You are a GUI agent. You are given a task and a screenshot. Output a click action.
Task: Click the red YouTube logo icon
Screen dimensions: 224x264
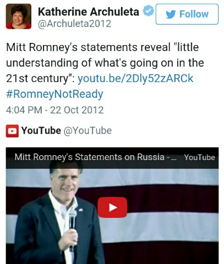pyautogui.click(x=12, y=131)
